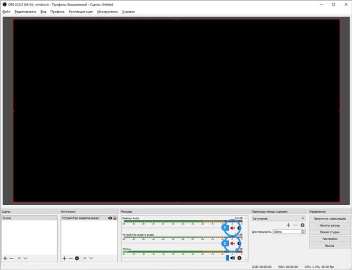Click the CPU usage status text

[x=319, y=267]
